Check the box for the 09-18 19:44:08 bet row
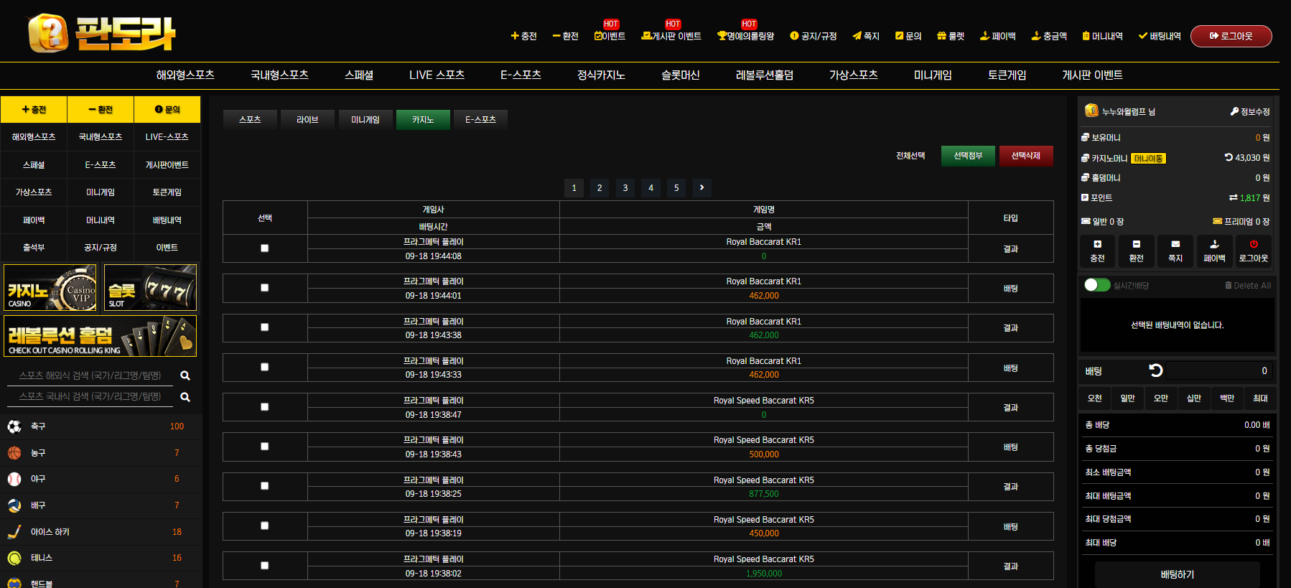1291x588 pixels. pyautogui.click(x=265, y=248)
